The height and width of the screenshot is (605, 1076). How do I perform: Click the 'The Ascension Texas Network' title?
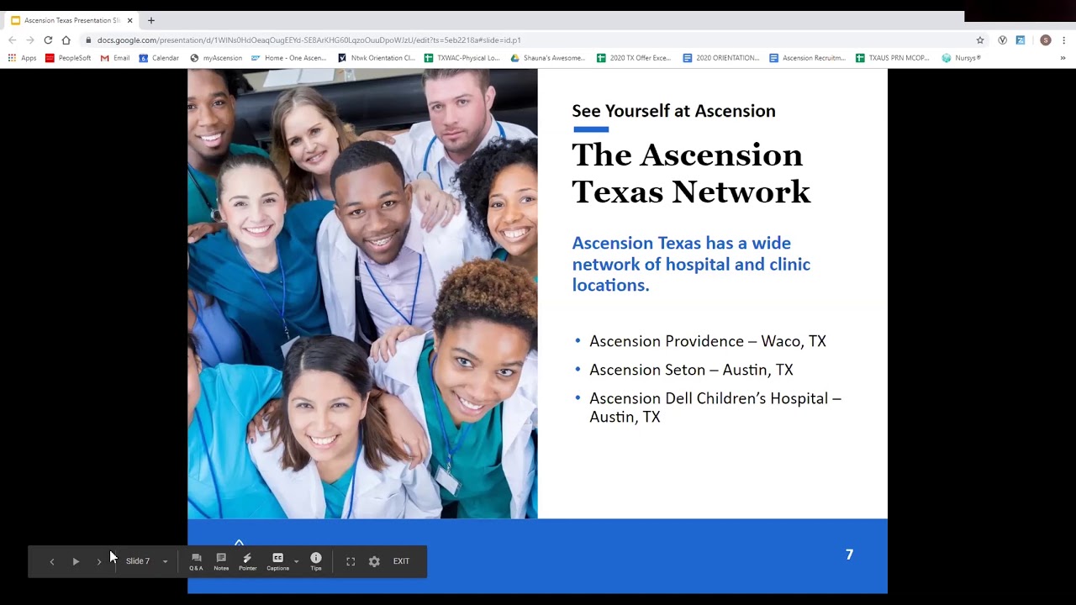691,173
